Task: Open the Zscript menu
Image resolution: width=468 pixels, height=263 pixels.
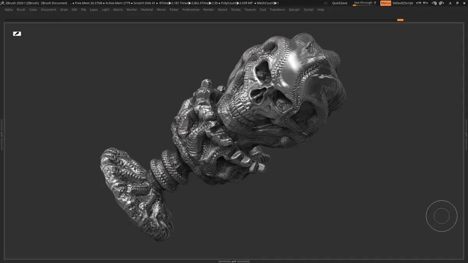Action: (x=308, y=10)
